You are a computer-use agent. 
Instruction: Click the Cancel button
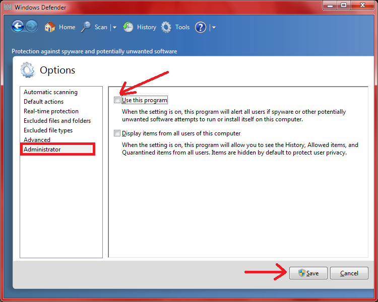349,273
